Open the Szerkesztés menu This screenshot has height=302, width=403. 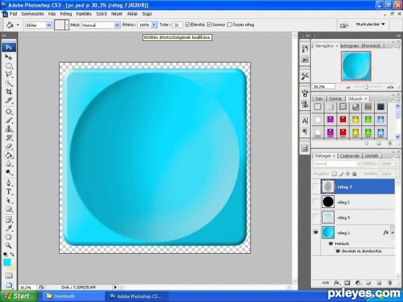click(x=32, y=14)
